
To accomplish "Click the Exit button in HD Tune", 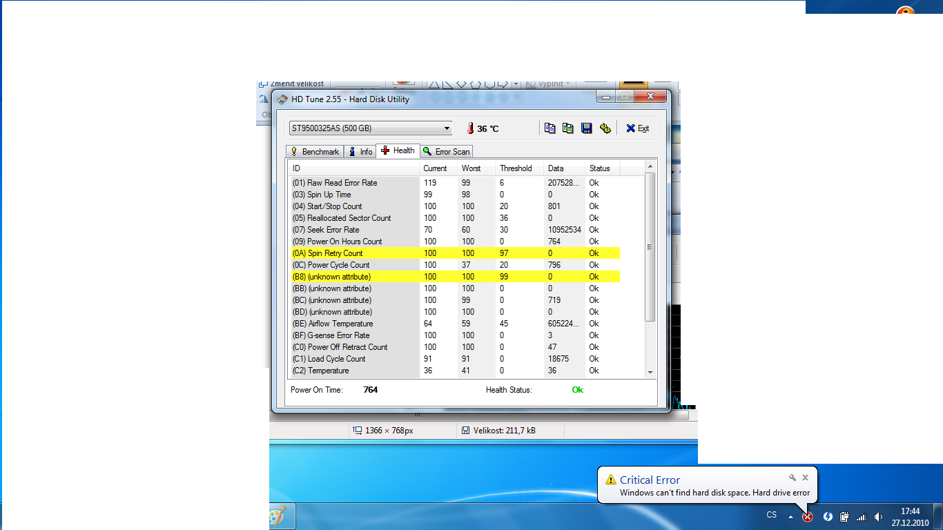I will [637, 128].
